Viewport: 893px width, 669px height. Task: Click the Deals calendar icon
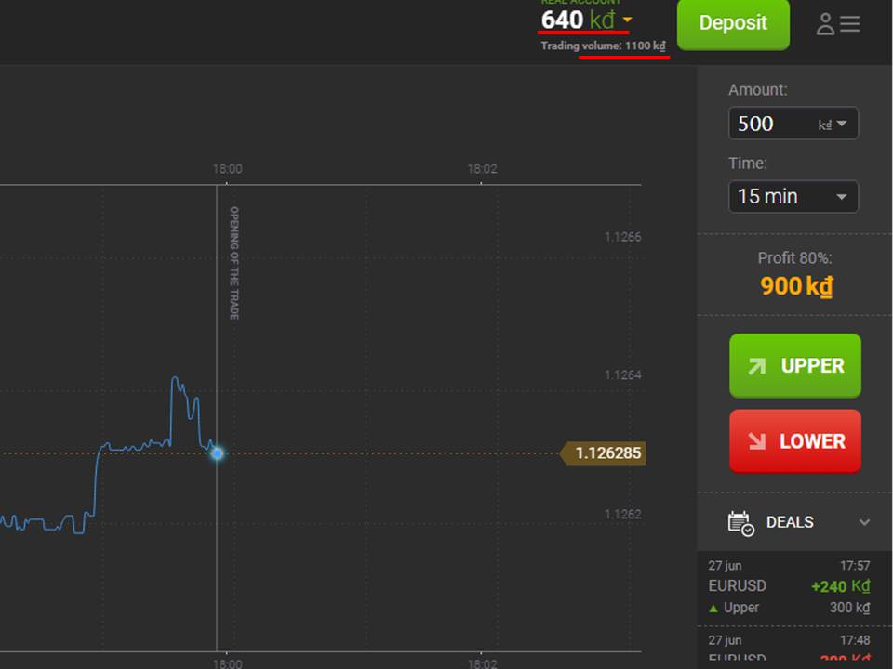click(740, 523)
